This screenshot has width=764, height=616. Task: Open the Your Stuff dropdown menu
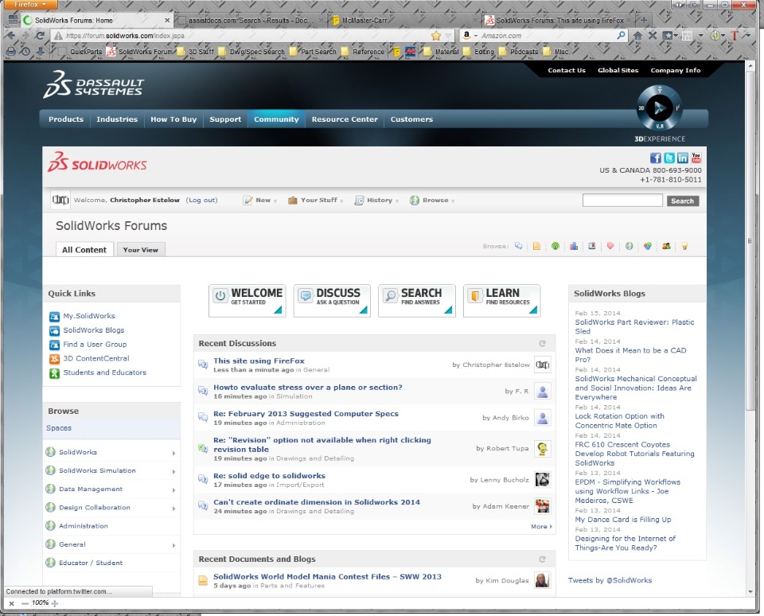[x=316, y=201]
